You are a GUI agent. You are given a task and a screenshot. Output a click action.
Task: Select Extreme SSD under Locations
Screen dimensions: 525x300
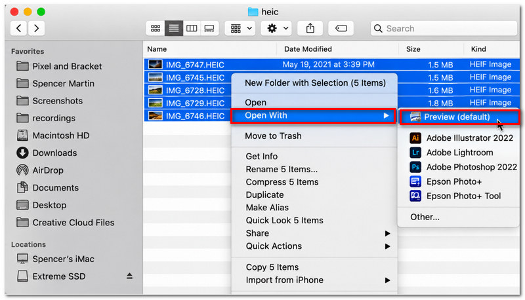click(51, 276)
